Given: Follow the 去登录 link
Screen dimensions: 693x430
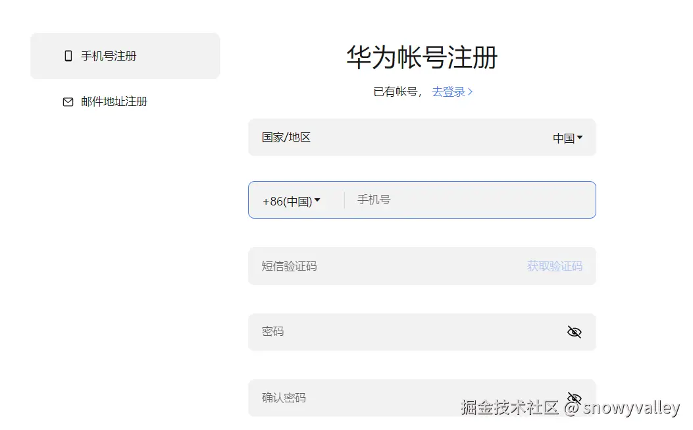Looking at the screenshot, I should click(x=449, y=92).
